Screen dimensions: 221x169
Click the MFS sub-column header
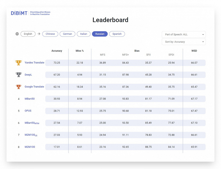tap(103, 55)
